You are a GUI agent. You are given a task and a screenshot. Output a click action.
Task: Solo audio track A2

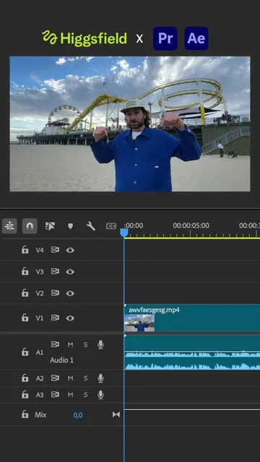85,378
